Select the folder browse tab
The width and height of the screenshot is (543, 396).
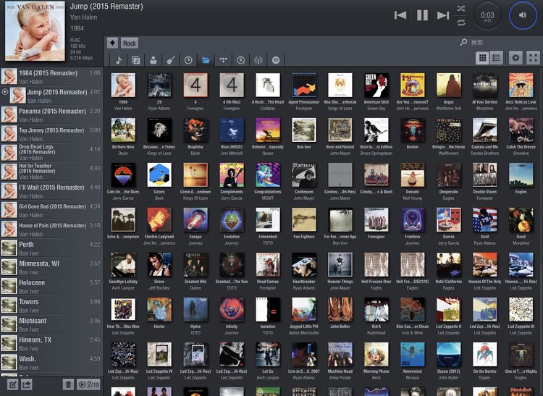pyautogui.click(x=206, y=60)
